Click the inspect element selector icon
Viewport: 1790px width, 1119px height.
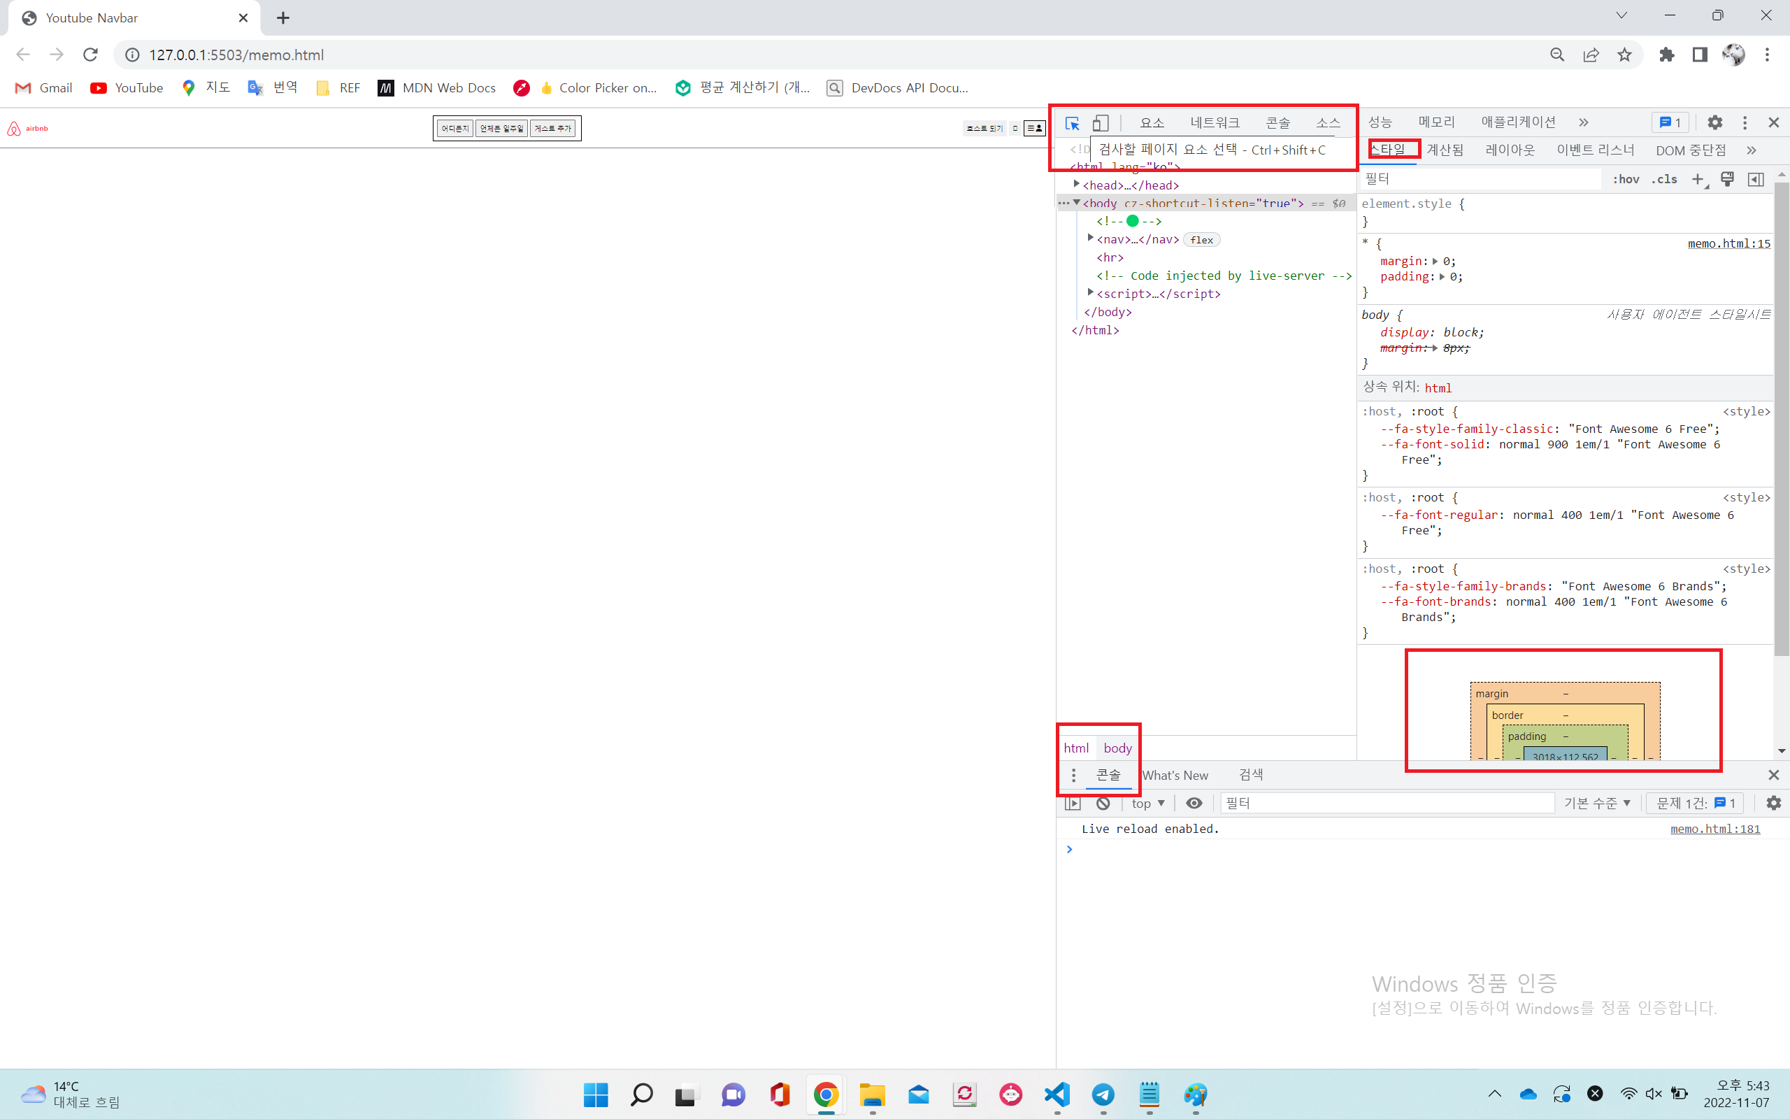point(1072,123)
